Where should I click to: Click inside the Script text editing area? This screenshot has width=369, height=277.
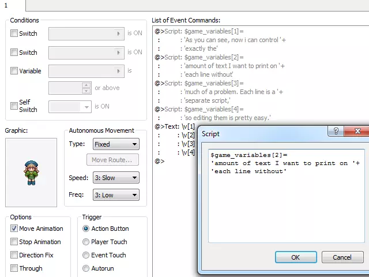pos(287,196)
